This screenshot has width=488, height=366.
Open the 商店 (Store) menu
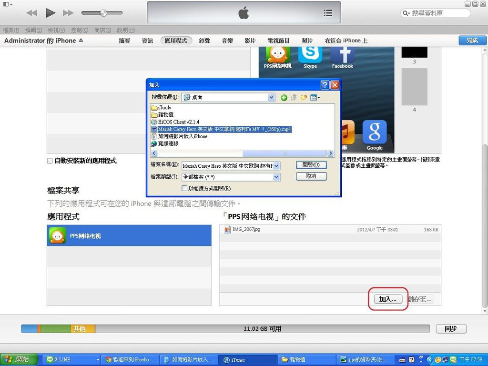(x=102, y=30)
